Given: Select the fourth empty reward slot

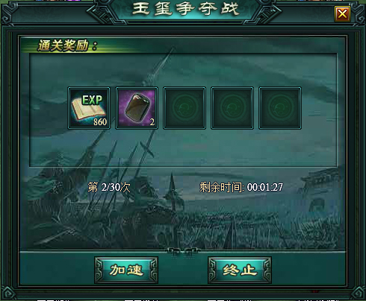Looking at the screenshot, I should tap(232, 108).
